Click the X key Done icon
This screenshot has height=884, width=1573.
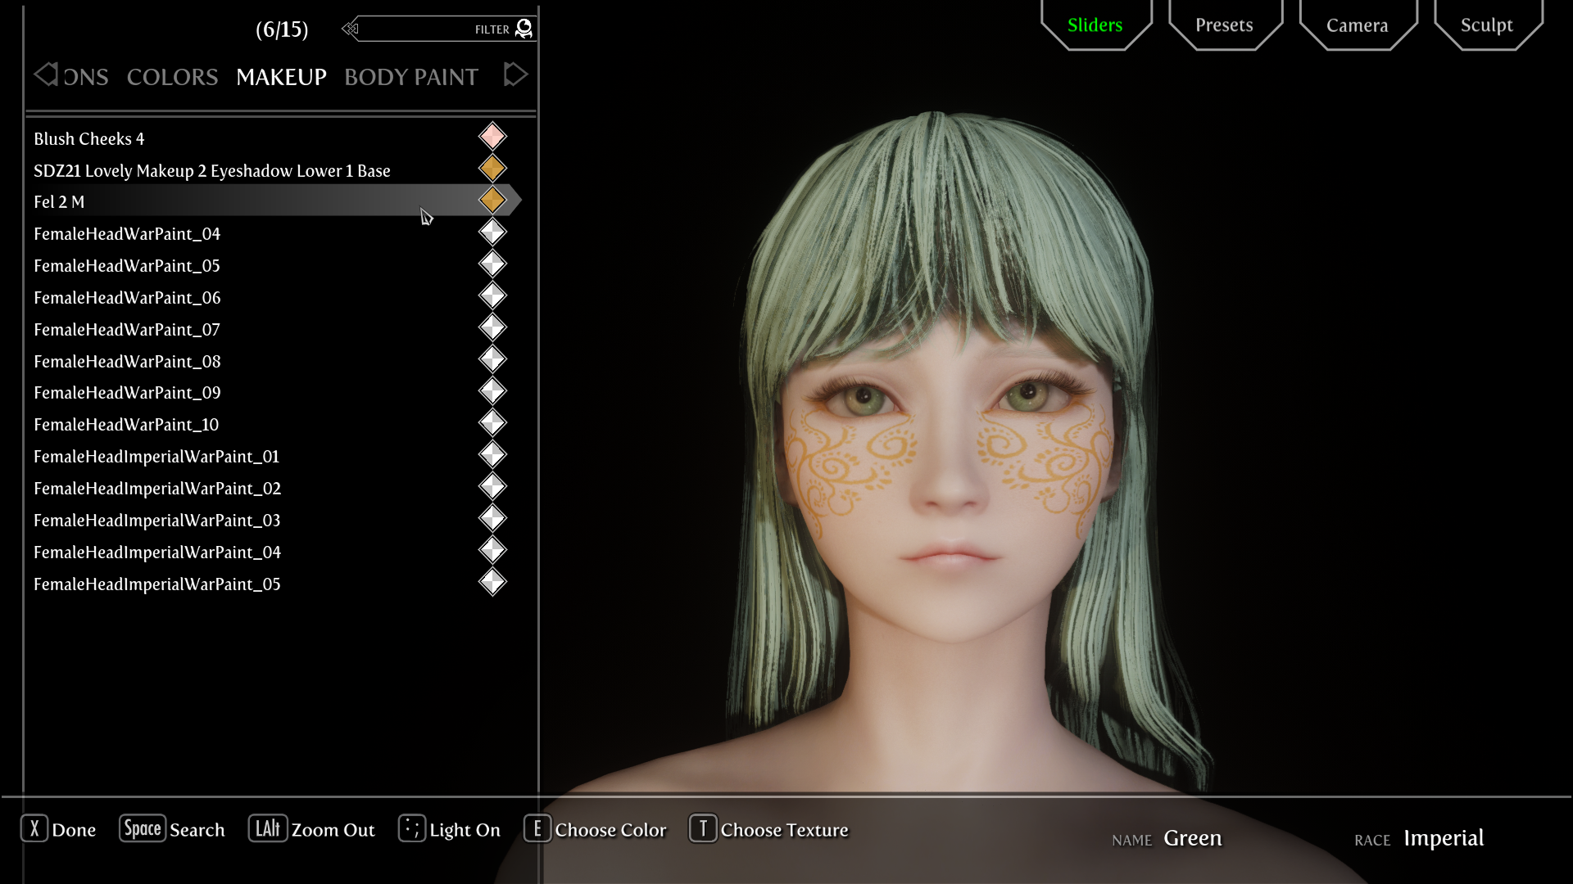tap(34, 829)
